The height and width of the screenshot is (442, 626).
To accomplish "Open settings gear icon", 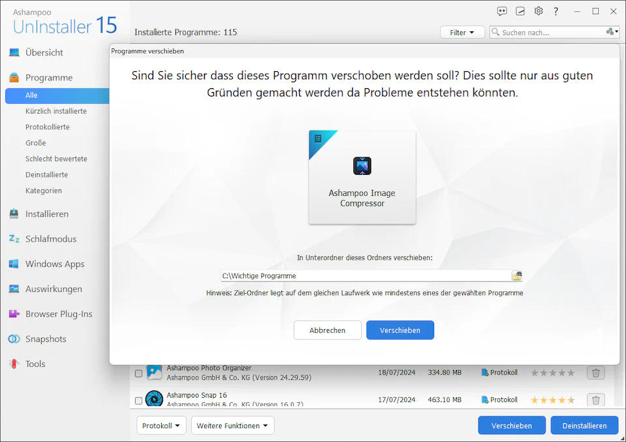I will pos(539,11).
